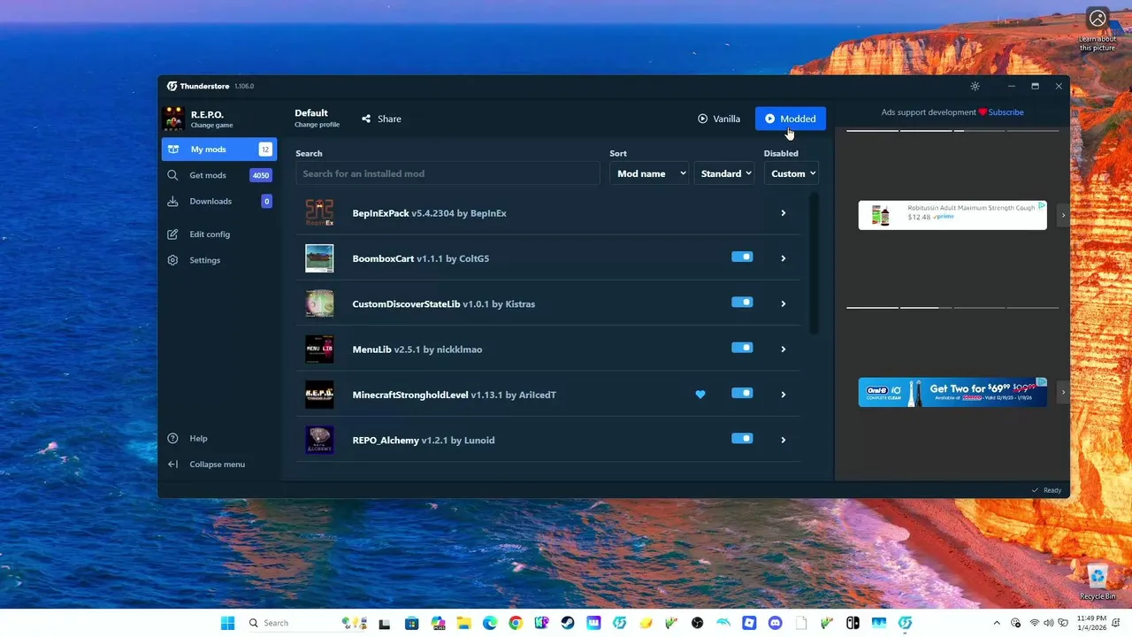Image resolution: width=1132 pixels, height=637 pixels.
Task: Click Change profile under Default
Action: 317,125
